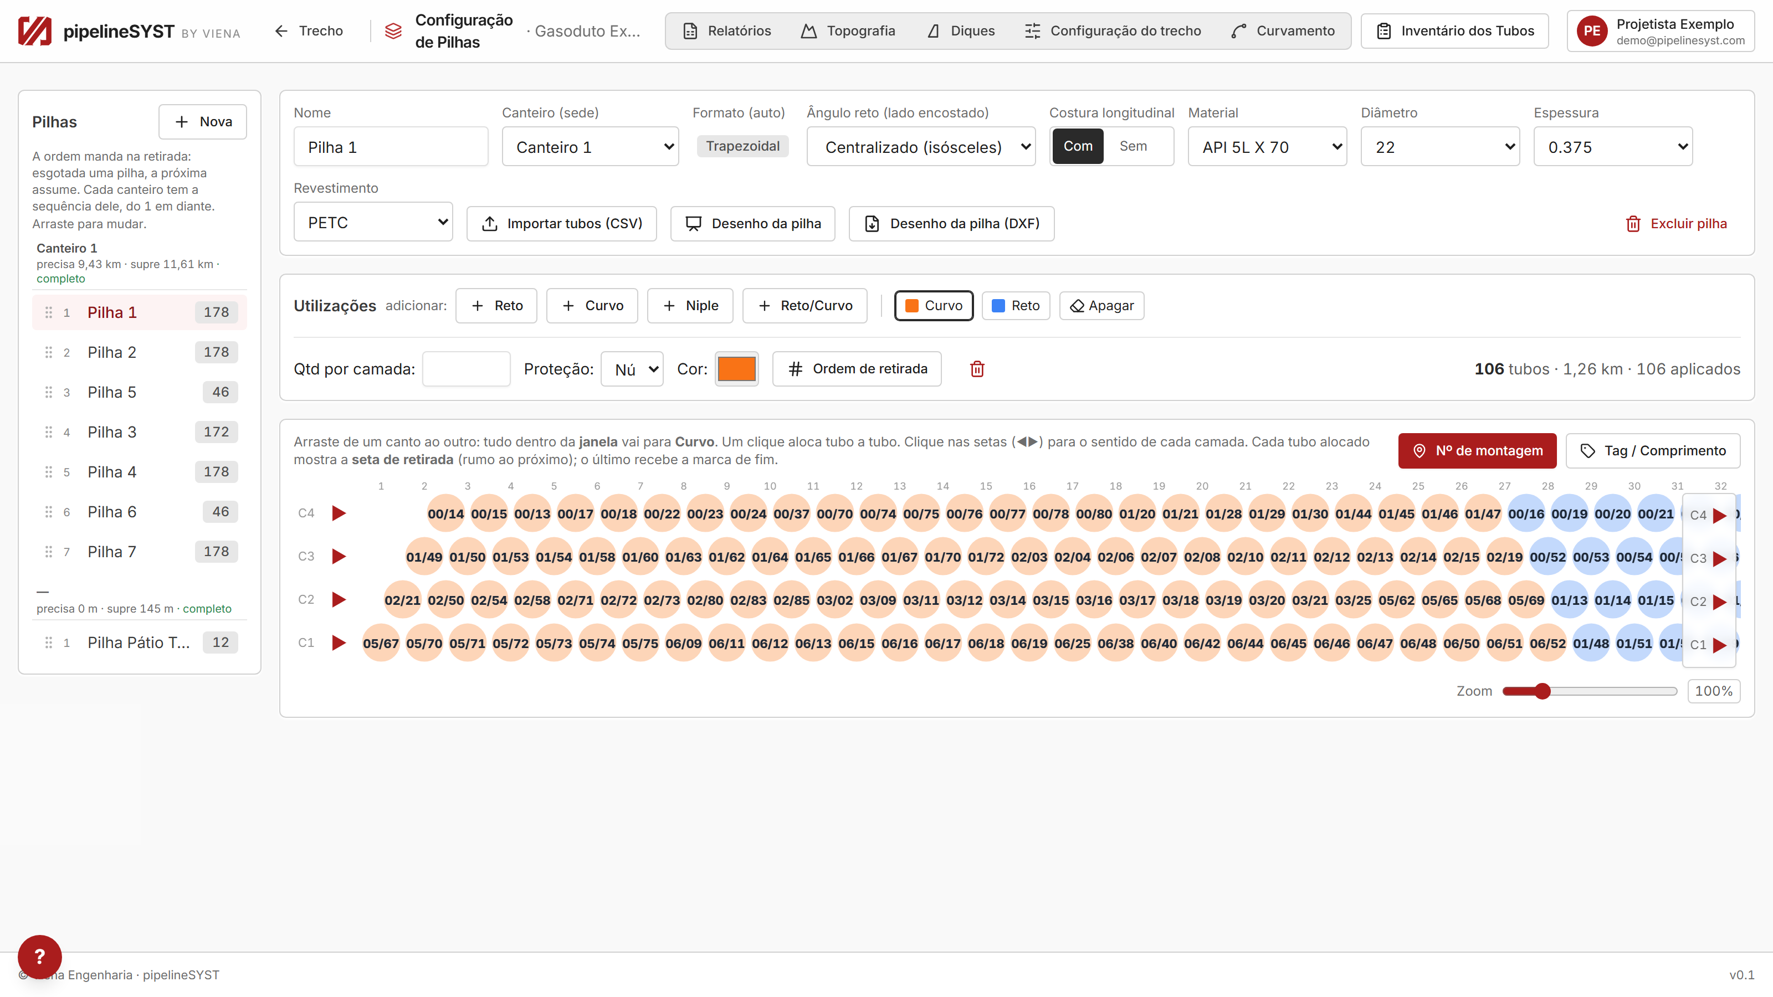This screenshot has width=1773, height=997.
Task: Open the Revestimento PETC dropdown
Action: coord(373,222)
